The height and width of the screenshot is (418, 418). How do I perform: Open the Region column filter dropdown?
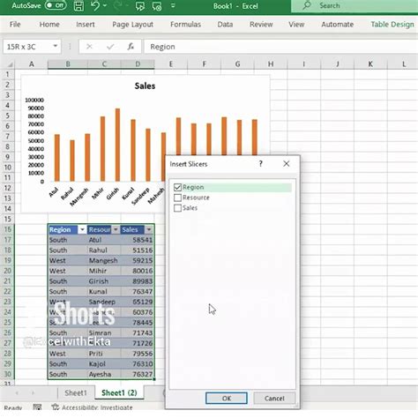click(x=82, y=229)
